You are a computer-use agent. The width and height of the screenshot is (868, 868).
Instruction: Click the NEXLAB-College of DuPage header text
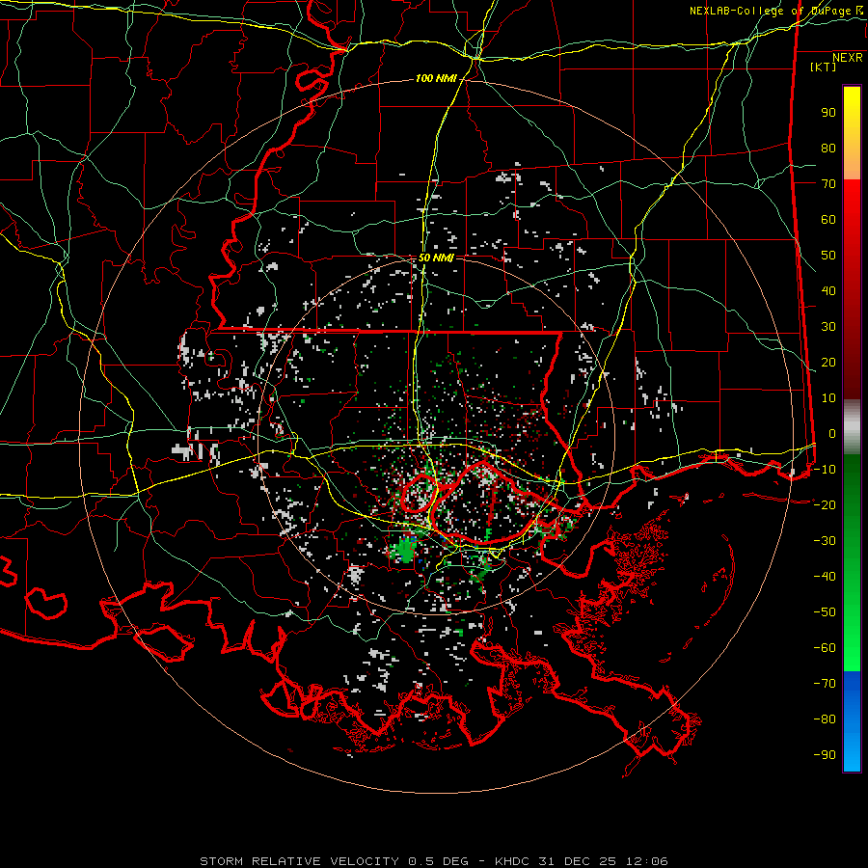(776, 11)
